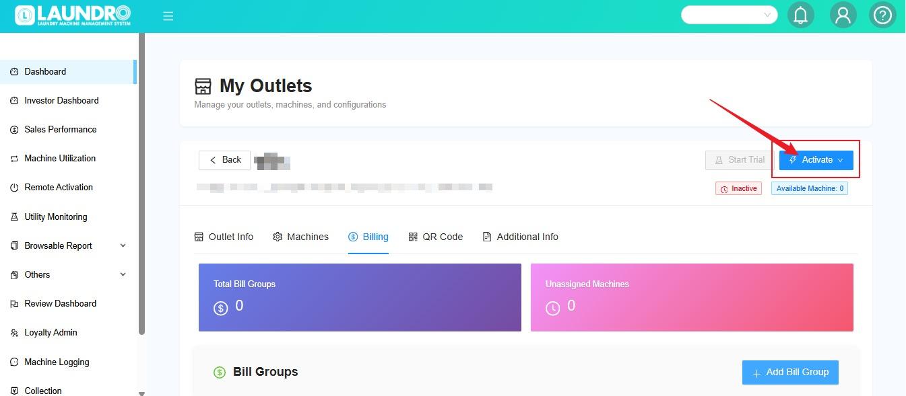Click the Investor Dashboard sidebar icon
This screenshot has height=396, width=906.
click(x=14, y=101)
